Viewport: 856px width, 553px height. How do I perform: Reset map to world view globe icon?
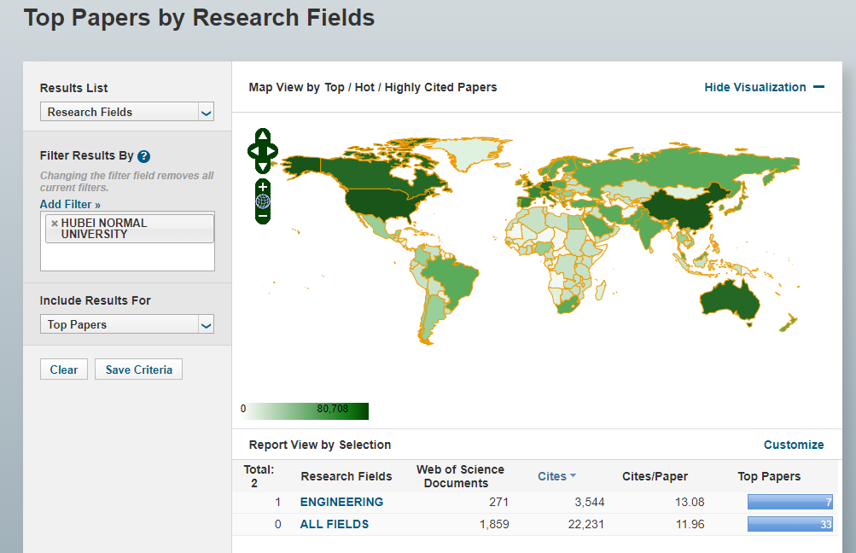tap(263, 201)
